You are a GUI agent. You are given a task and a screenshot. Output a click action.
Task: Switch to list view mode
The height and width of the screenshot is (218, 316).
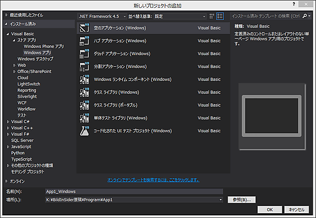click(x=220, y=16)
